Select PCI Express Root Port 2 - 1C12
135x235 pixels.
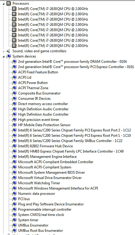[75, 130]
